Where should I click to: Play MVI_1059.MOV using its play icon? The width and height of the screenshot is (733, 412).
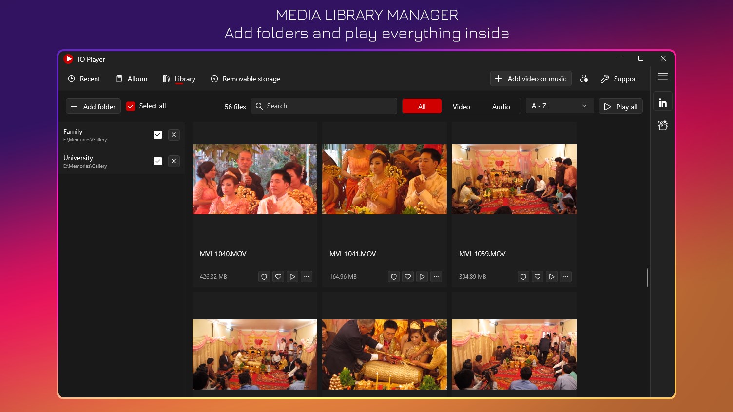[552, 277]
